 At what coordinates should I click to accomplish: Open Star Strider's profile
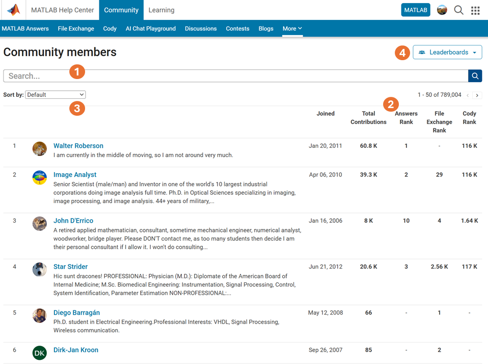71,267
